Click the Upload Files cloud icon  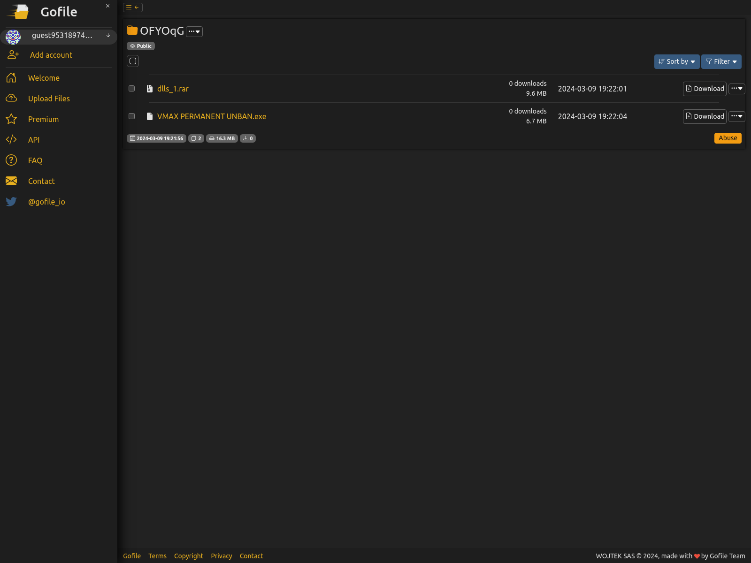(x=11, y=99)
